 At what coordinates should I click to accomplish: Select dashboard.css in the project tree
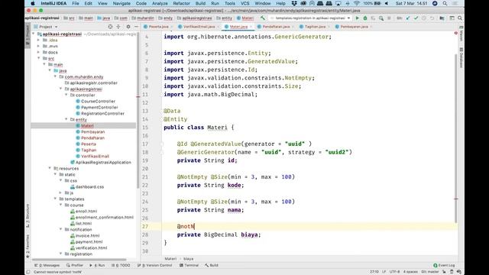coord(89,186)
